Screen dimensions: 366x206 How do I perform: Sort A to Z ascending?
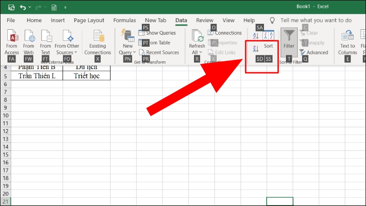(256, 36)
